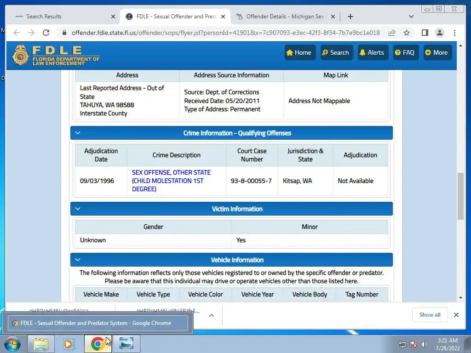Open Windows Media Player from taskbar

point(69,344)
